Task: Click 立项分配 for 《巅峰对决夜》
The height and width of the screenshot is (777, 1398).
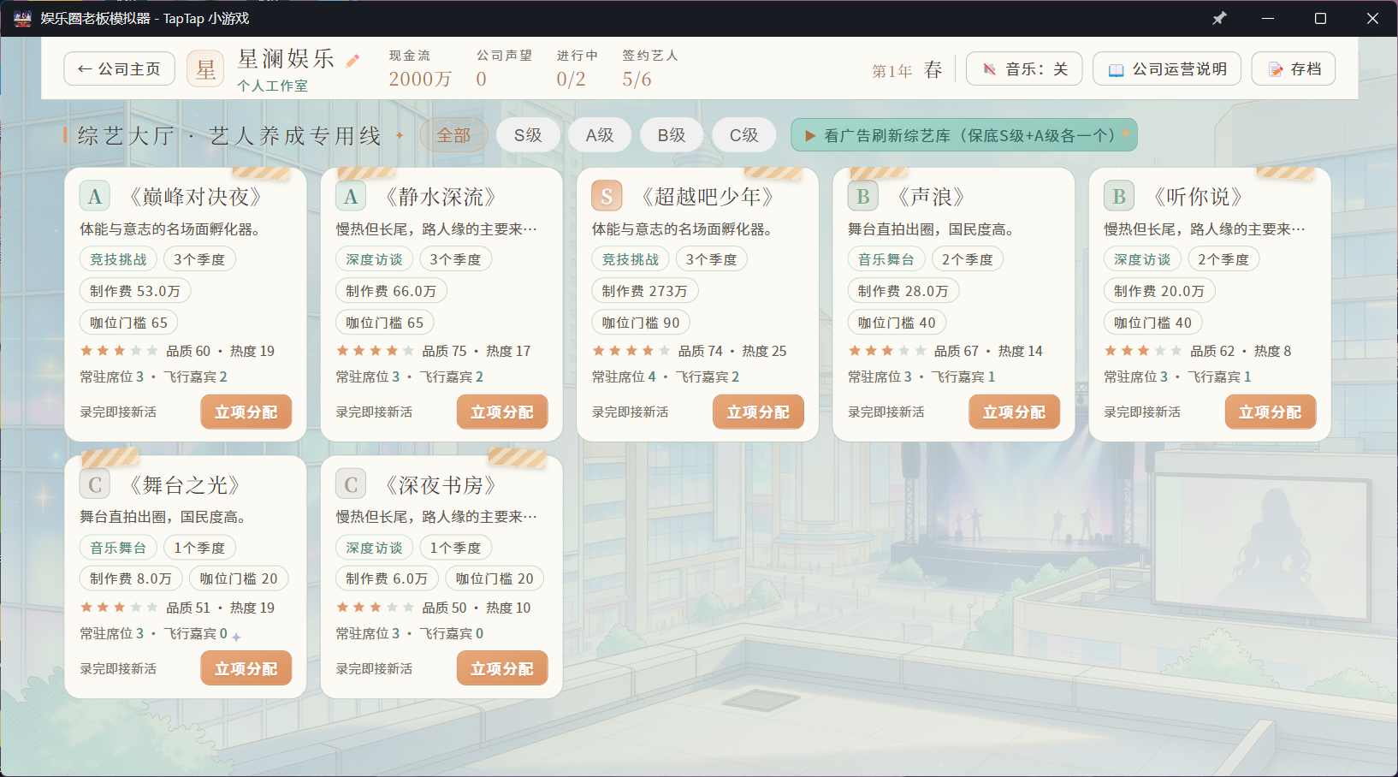Action: [246, 412]
